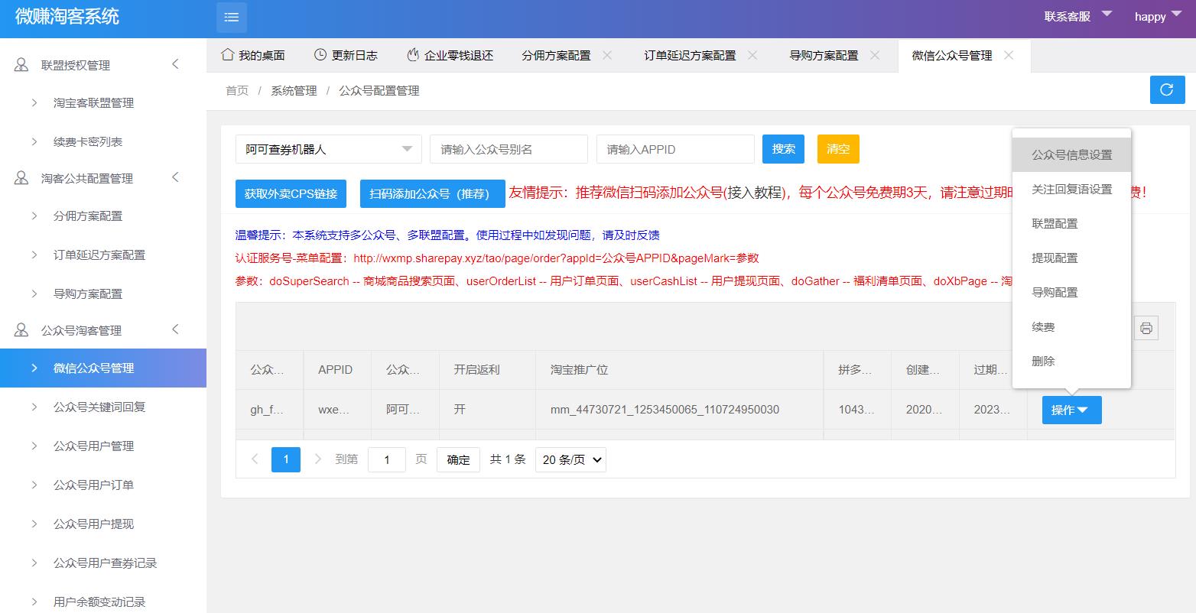Focus the jump-to-page number input
Viewport: 1196px width, 613px height.
coord(387,459)
